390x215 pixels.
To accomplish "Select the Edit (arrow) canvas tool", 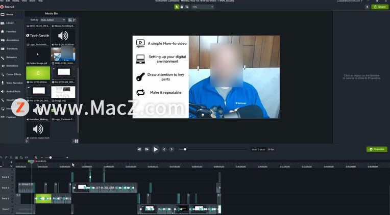I will (x=177, y=7).
